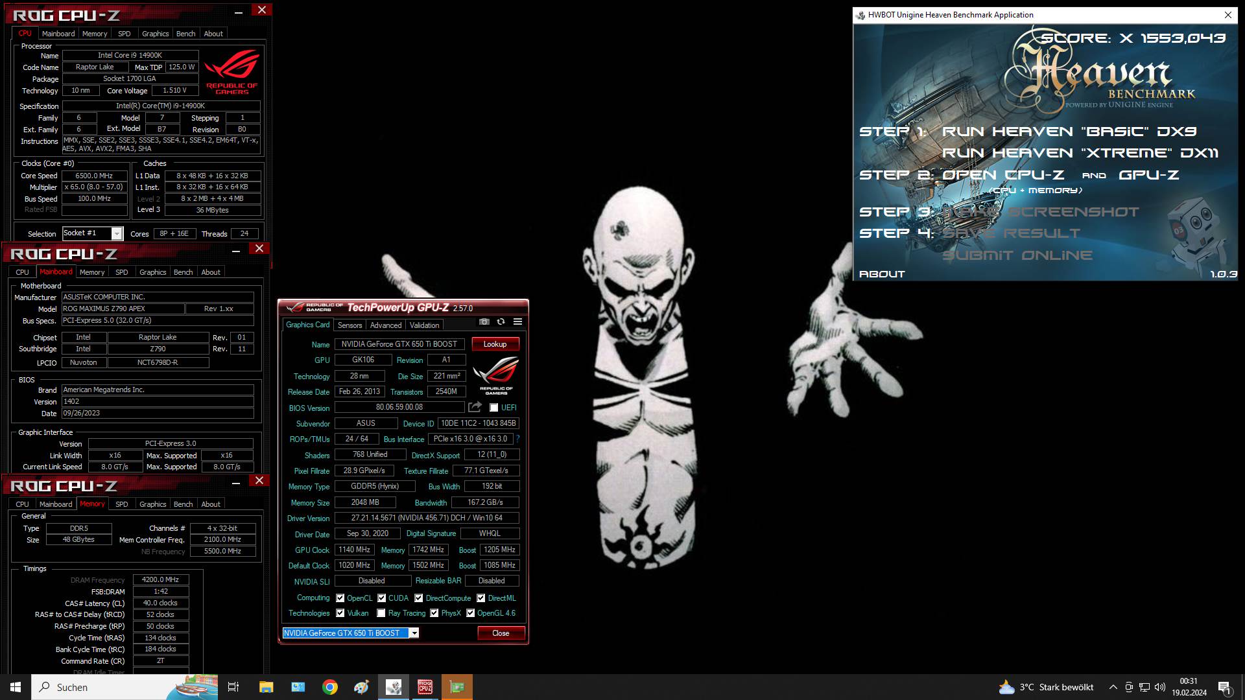Screen dimensions: 1245x700
Task: Open the SPD tab in the top CPU-Z window
Action: coord(124,34)
